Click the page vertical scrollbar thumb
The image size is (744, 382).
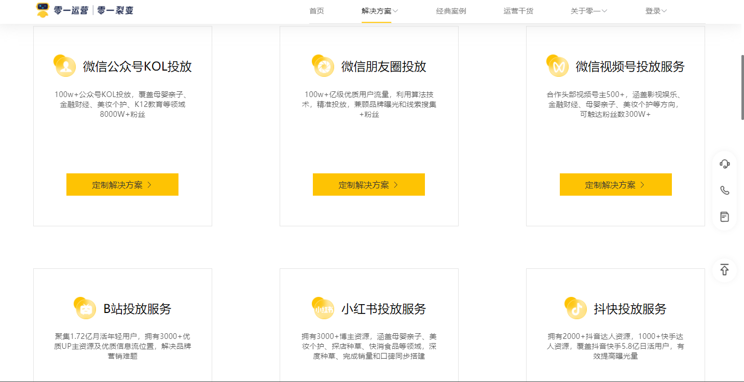(742, 87)
